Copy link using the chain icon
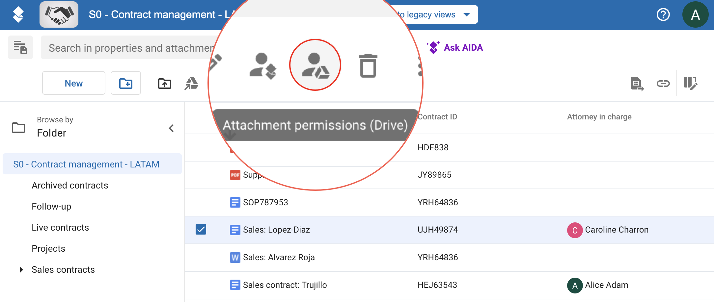 pyautogui.click(x=663, y=84)
